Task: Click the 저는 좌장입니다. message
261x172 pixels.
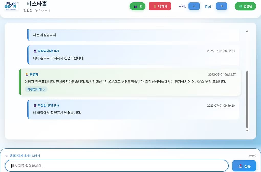Action: coord(45,35)
